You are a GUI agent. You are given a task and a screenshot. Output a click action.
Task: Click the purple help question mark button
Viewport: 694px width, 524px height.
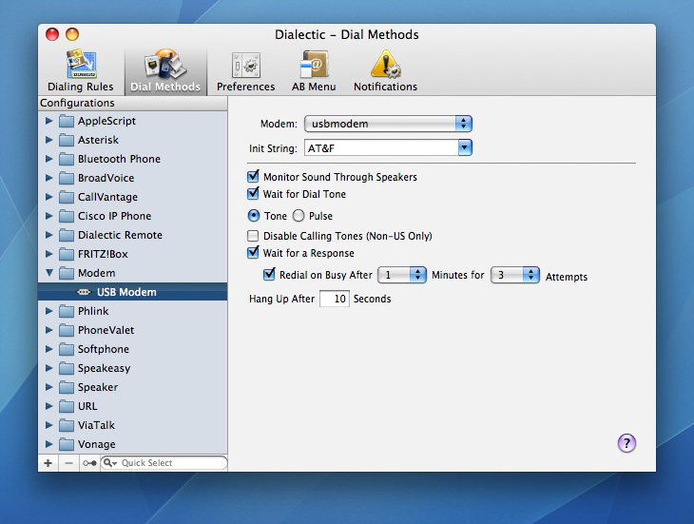627,443
